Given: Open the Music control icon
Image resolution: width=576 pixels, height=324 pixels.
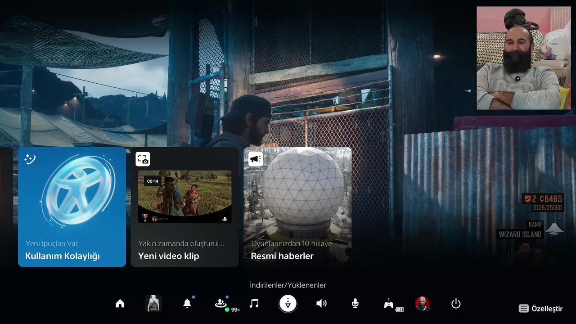Looking at the screenshot, I should [254, 304].
